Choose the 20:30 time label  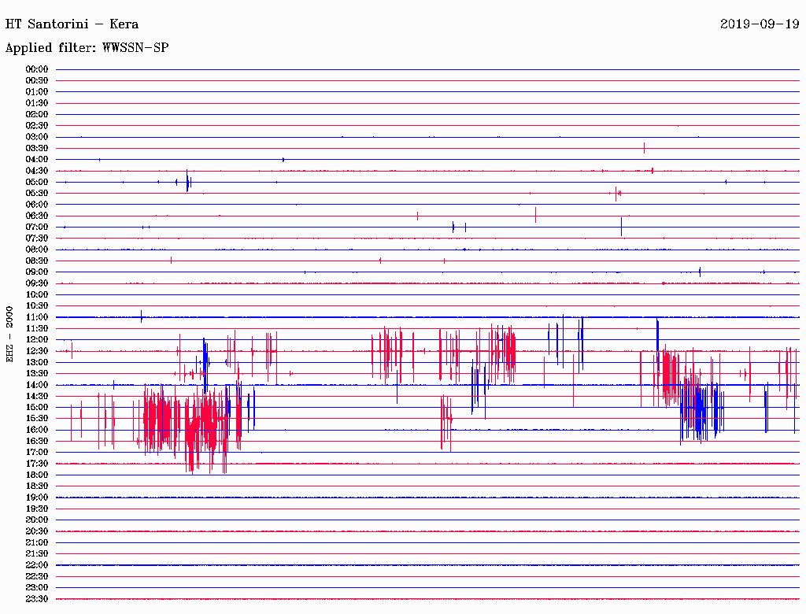point(37,531)
